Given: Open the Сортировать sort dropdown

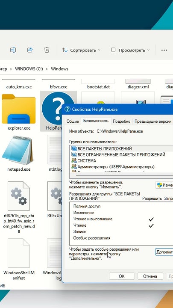Looking at the screenshot, I should [81, 50].
